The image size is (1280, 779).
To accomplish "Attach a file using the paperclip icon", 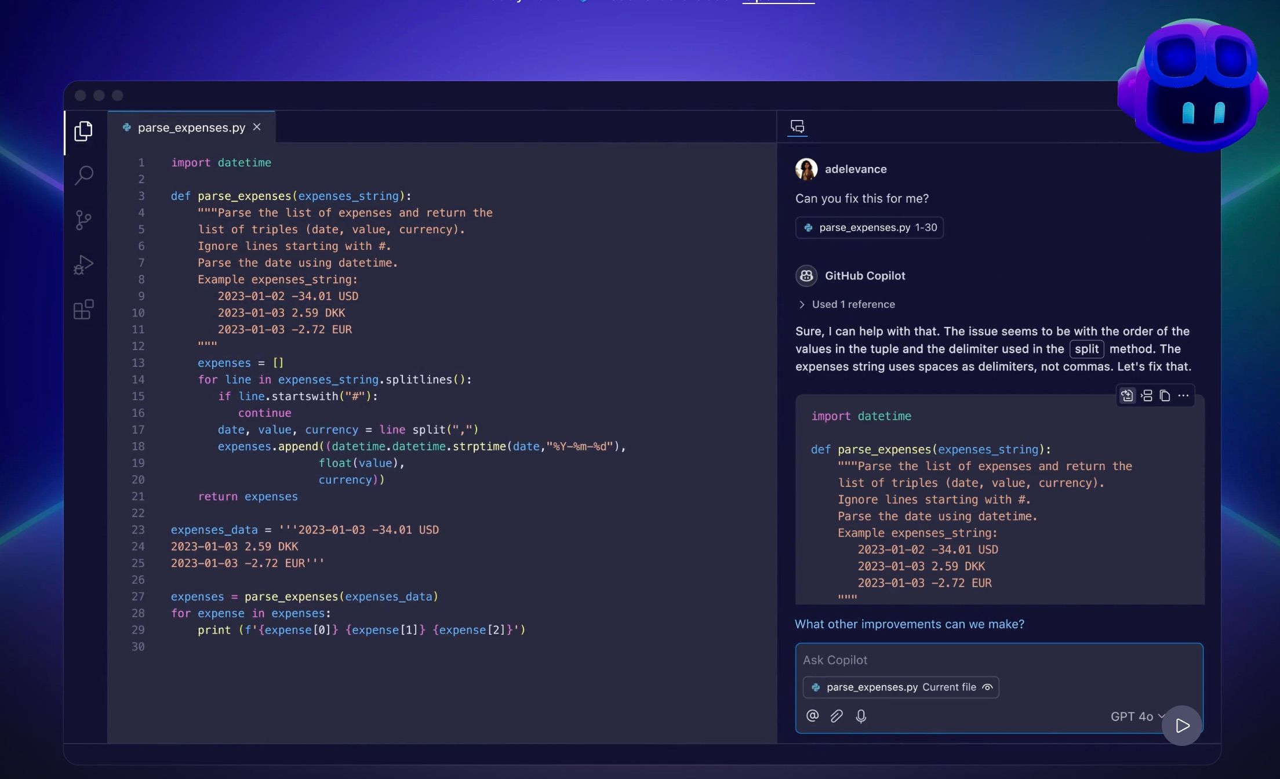I will [x=837, y=716].
